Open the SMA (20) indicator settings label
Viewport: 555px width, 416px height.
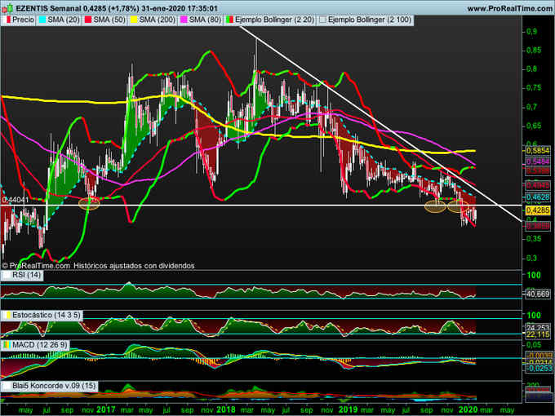(x=64, y=20)
